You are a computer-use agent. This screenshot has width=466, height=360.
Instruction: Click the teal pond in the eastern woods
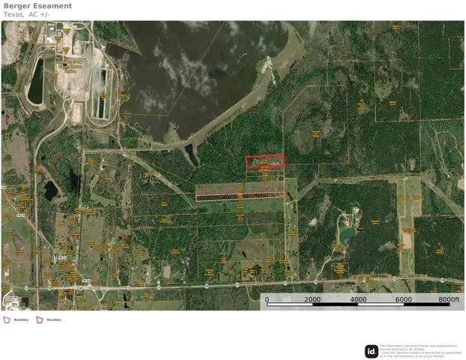tap(347, 235)
